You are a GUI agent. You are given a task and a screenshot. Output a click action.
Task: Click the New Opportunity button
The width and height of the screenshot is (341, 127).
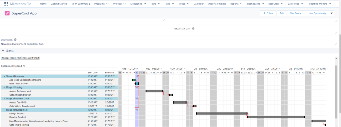point(317,13)
